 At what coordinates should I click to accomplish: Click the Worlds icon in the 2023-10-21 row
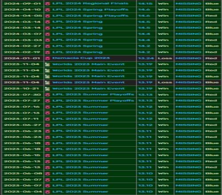(x=48, y=89)
